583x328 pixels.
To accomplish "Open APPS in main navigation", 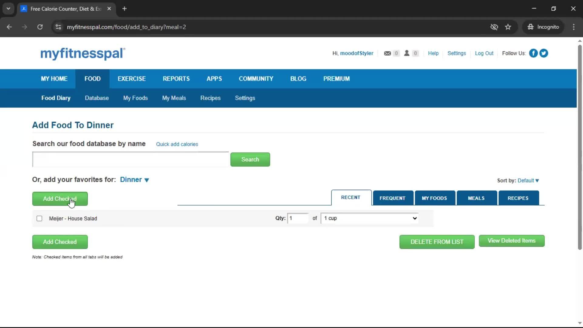I will (214, 79).
